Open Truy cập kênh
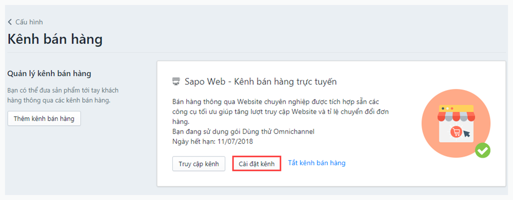Viewport: 513px width, 200px height. pyautogui.click(x=199, y=164)
